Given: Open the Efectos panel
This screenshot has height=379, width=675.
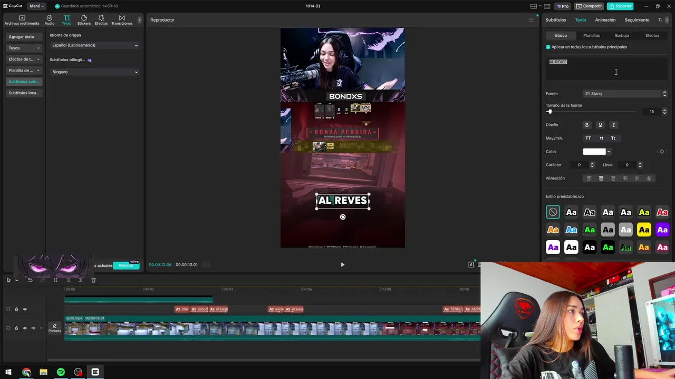Looking at the screenshot, I should tap(101, 20).
